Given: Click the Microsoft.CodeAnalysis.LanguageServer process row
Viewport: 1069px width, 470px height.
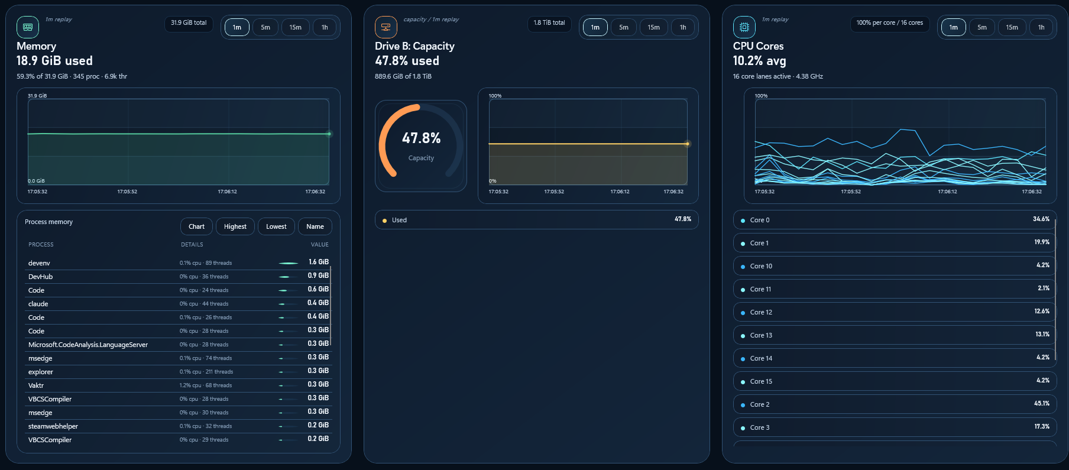Looking at the screenshot, I should point(179,344).
